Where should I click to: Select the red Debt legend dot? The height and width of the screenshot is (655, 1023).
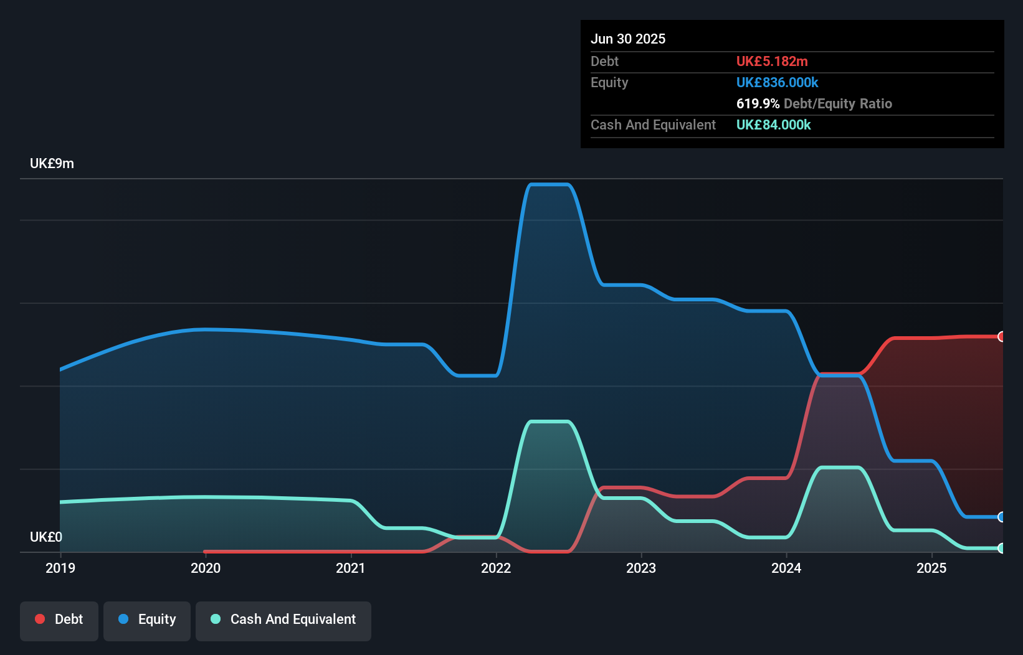pyautogui.click(x=39, y=619)
